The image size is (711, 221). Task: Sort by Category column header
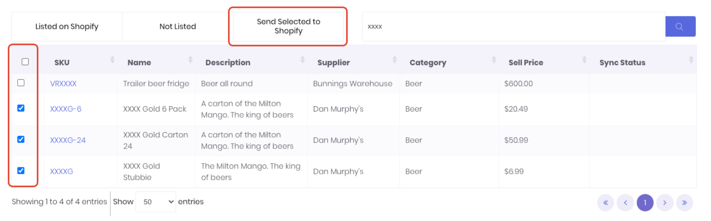click(x=428, y=63)
